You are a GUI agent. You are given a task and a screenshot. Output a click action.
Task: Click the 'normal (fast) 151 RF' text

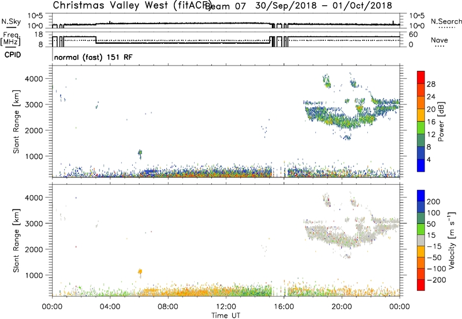[93, 57]
